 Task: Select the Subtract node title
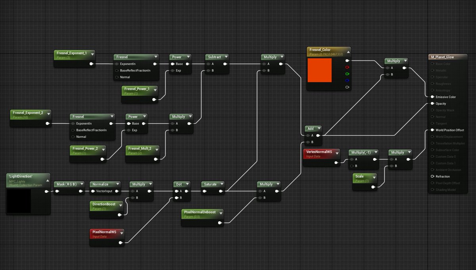click(x=215, y=57)
